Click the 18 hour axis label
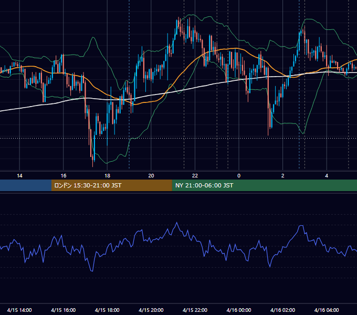This screenshot has height=315, width=357. tap(107, 176)
